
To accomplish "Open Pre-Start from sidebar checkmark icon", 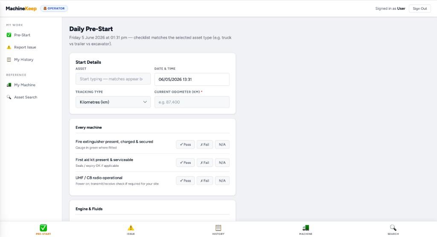I will point(9,35).
